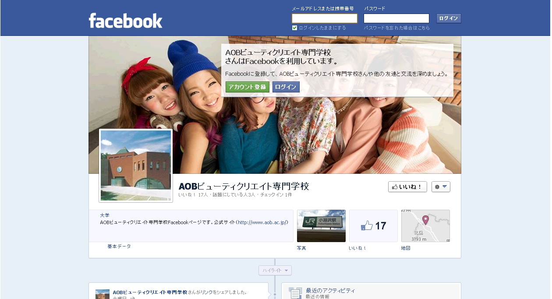552x299 pixels.
Task: Focus the password input field
Action: click(x=396, y=18)
